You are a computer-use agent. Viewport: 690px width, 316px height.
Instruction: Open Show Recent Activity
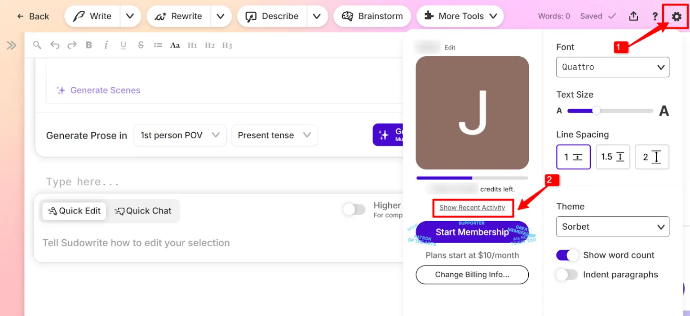point(473,208)
